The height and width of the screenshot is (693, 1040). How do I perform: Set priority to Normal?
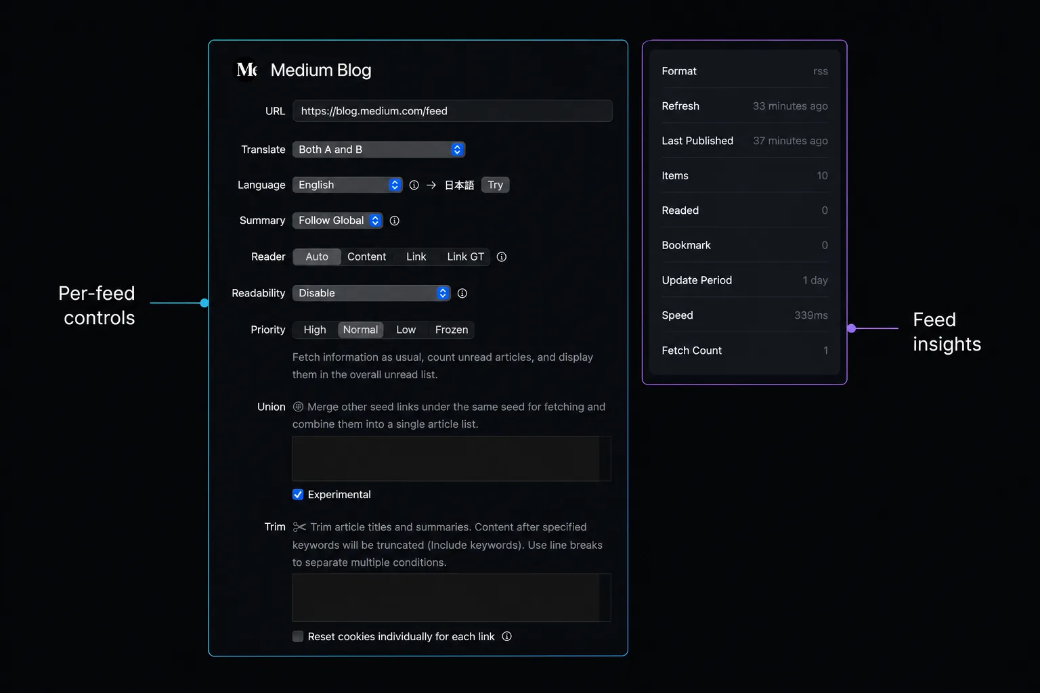click(360, 330)
